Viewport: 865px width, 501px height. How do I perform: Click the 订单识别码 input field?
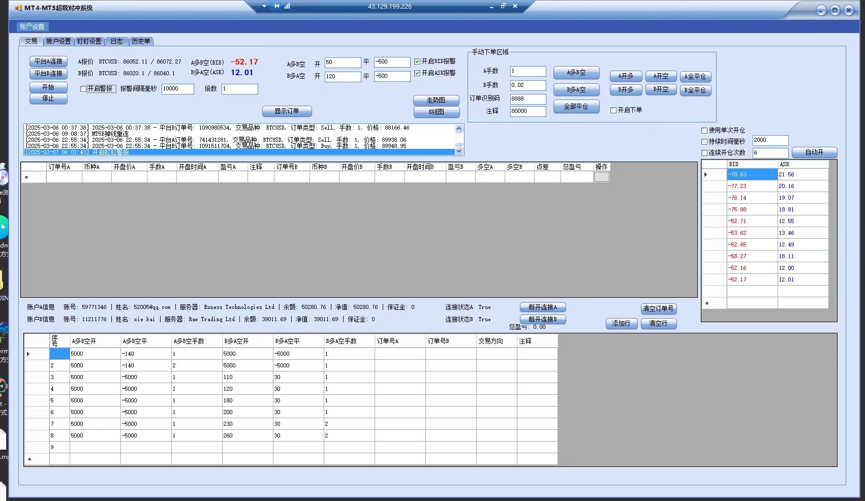point(528,99)
